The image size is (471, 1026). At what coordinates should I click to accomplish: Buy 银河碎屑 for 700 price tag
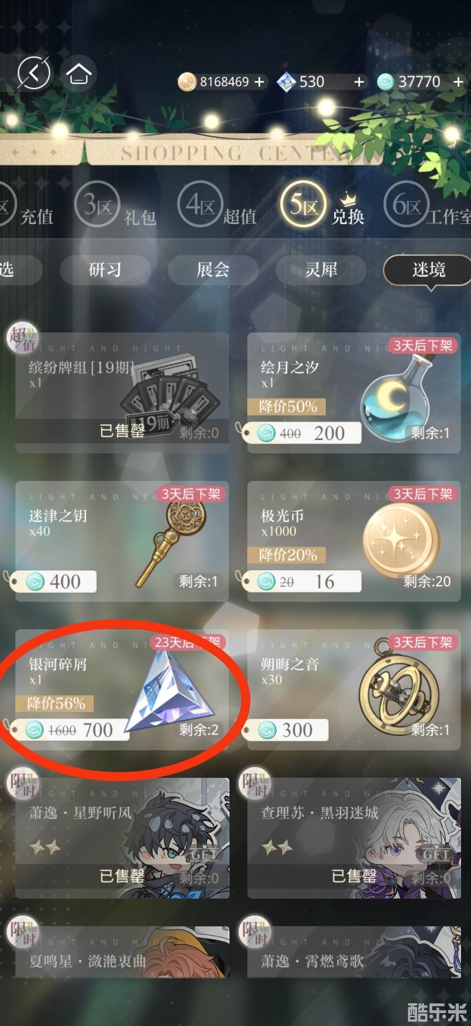[70, 730]
